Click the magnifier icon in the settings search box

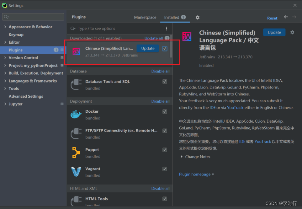[x=6, y=17]
